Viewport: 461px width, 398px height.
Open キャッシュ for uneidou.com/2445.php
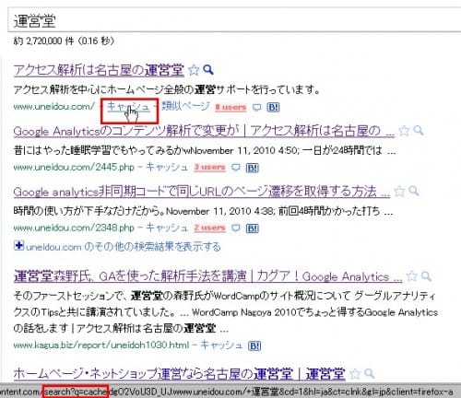coord(167,167)
